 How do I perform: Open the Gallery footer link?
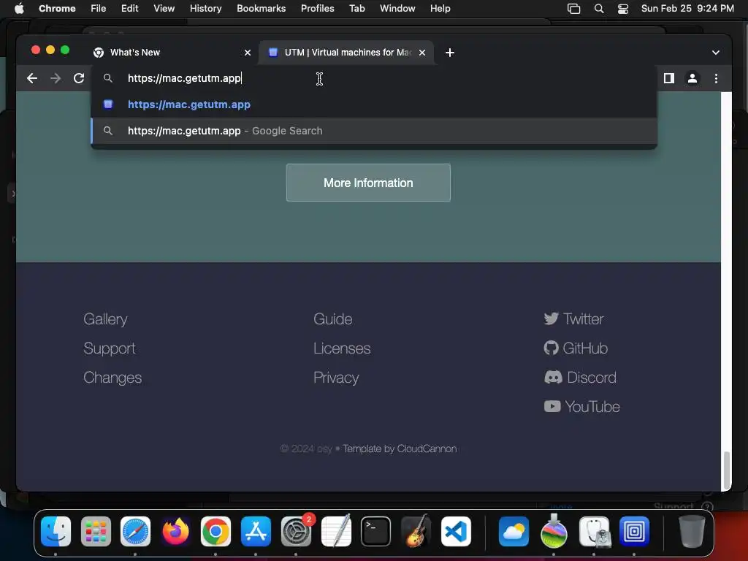coord(105,319)
